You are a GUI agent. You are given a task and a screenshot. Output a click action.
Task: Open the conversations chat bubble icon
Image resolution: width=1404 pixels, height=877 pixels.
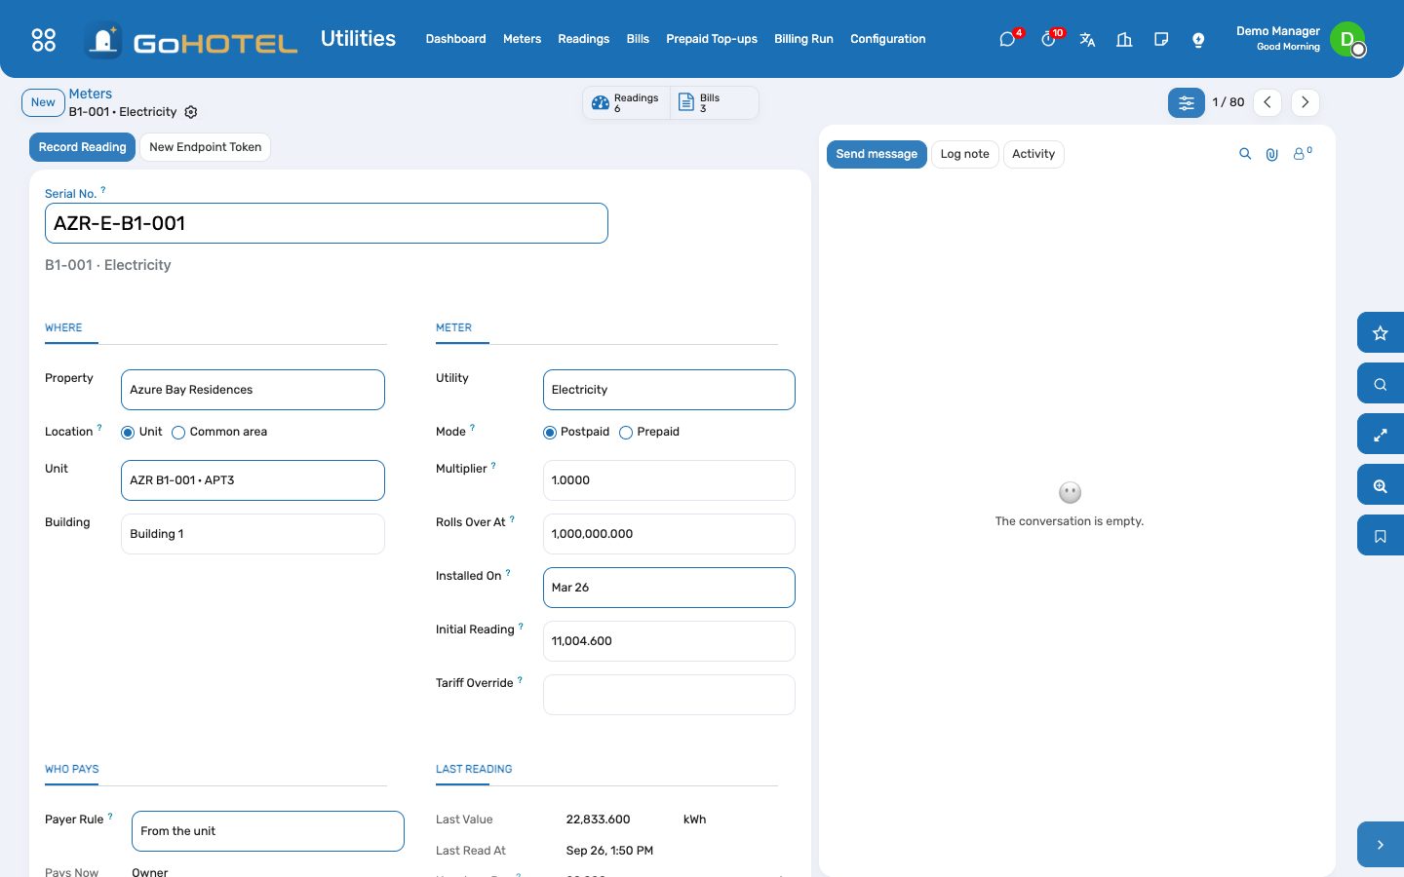click(x=1007, y=39)
